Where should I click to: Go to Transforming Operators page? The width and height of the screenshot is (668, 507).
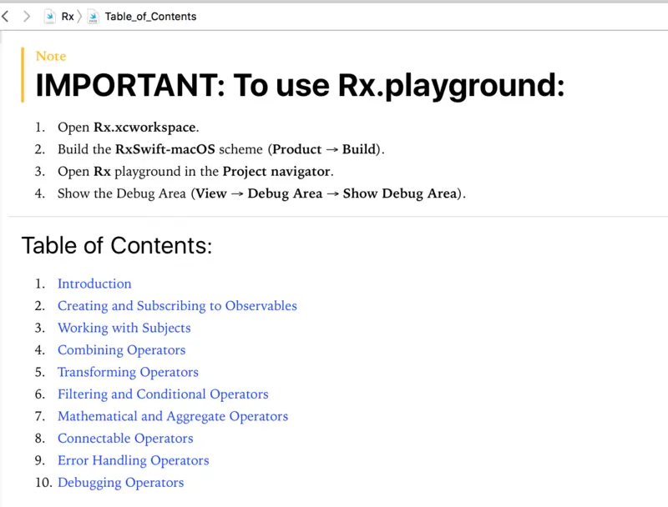[x=128, y=372]
